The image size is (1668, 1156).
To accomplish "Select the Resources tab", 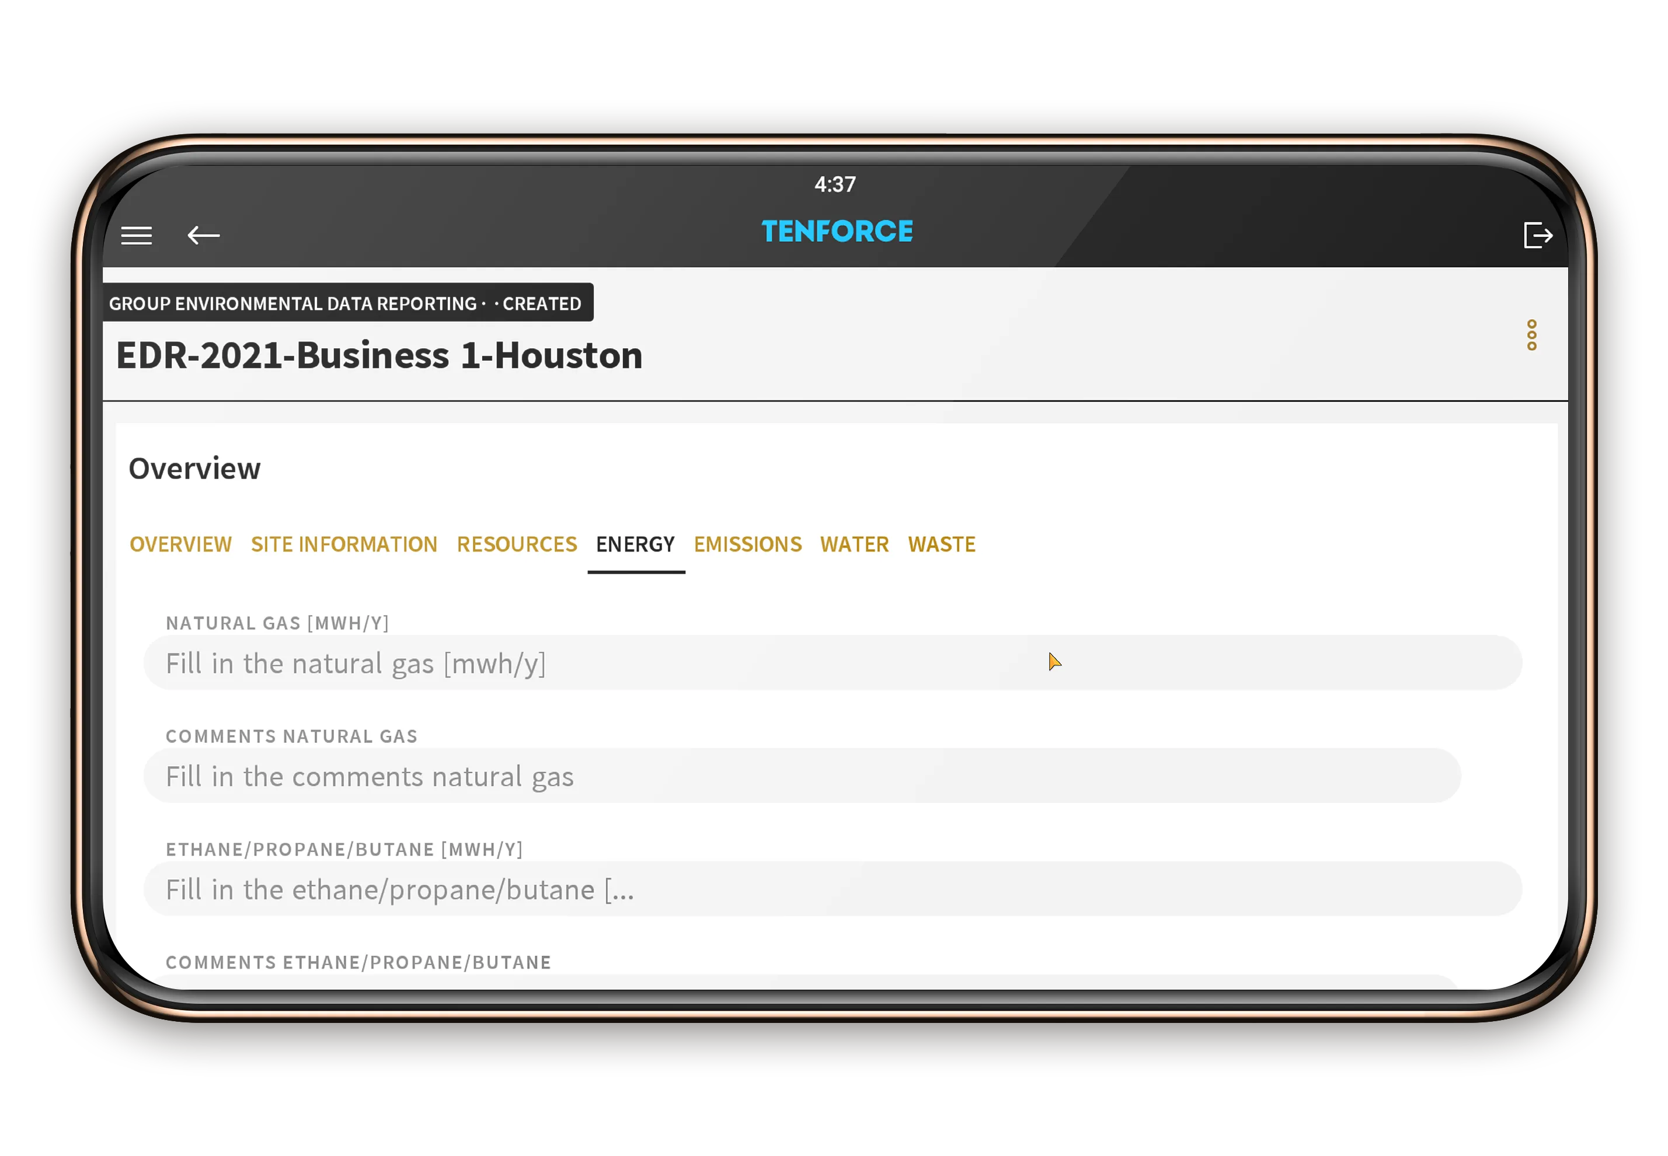I will [517, 544].
